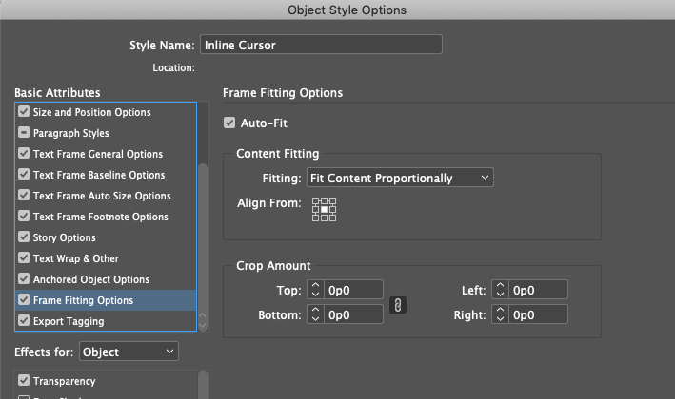This screenshot has height=399, width=675.
Task: Click the Top crop amount stepper
Action: point(315,290)
